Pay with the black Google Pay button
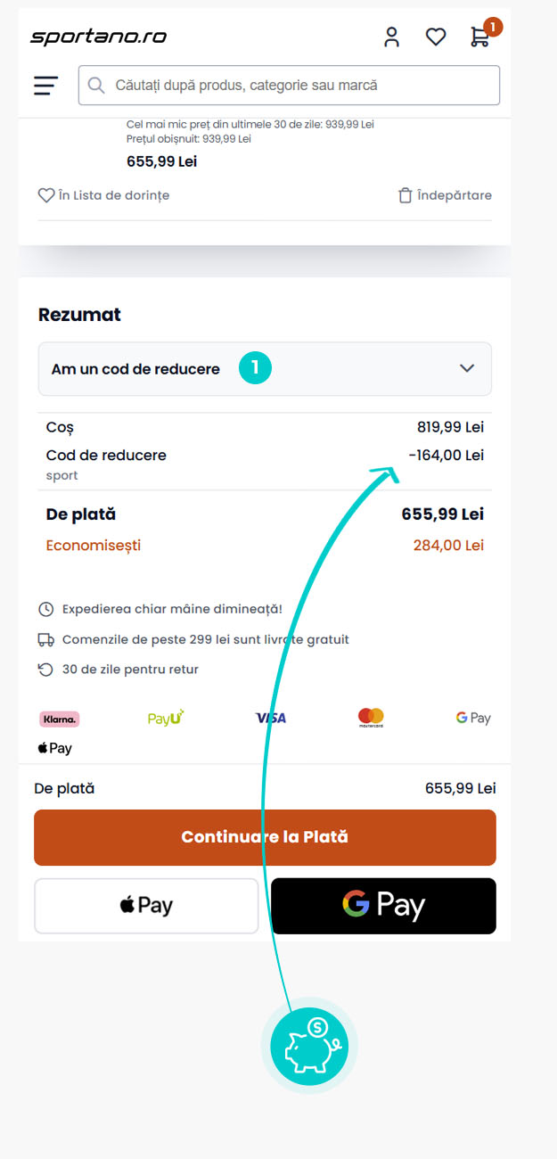This screenshot has width=557, height=1159. [x=383, y=906]
